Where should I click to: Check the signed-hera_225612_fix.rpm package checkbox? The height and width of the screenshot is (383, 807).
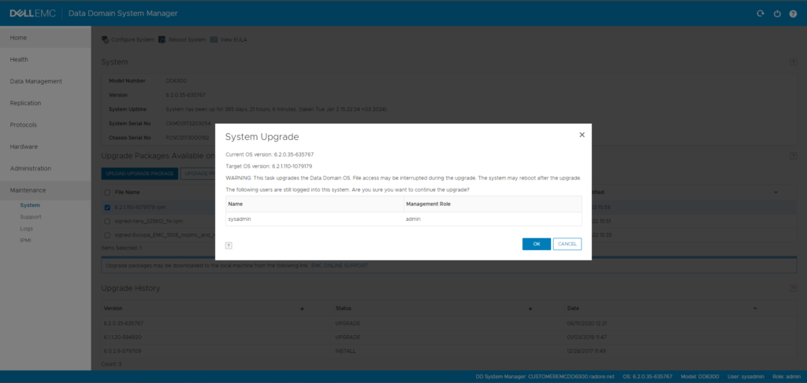pos(108,222)
